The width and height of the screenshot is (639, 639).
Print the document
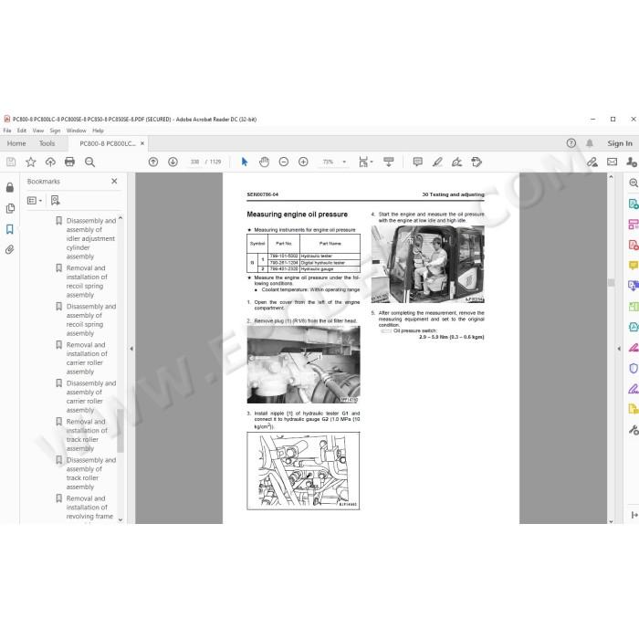[x=69, y=162]
